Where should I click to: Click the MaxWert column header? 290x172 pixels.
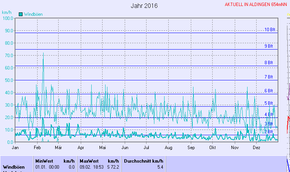click(x=89, y=161)
